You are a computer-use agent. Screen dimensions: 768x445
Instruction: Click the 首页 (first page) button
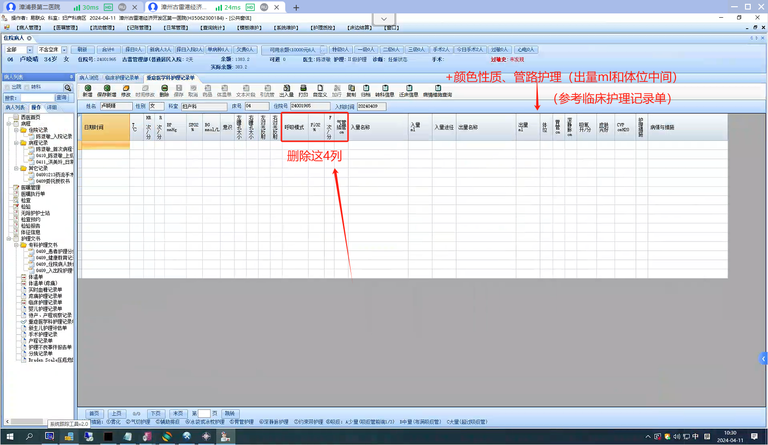94,413
